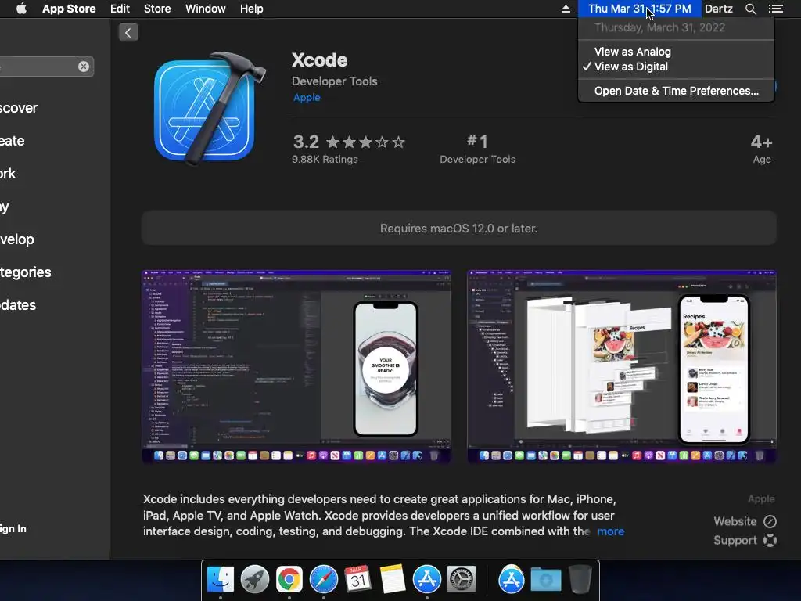Open the Dartz user menu
This screenshot has height=601, width=801.
point(718,9)
